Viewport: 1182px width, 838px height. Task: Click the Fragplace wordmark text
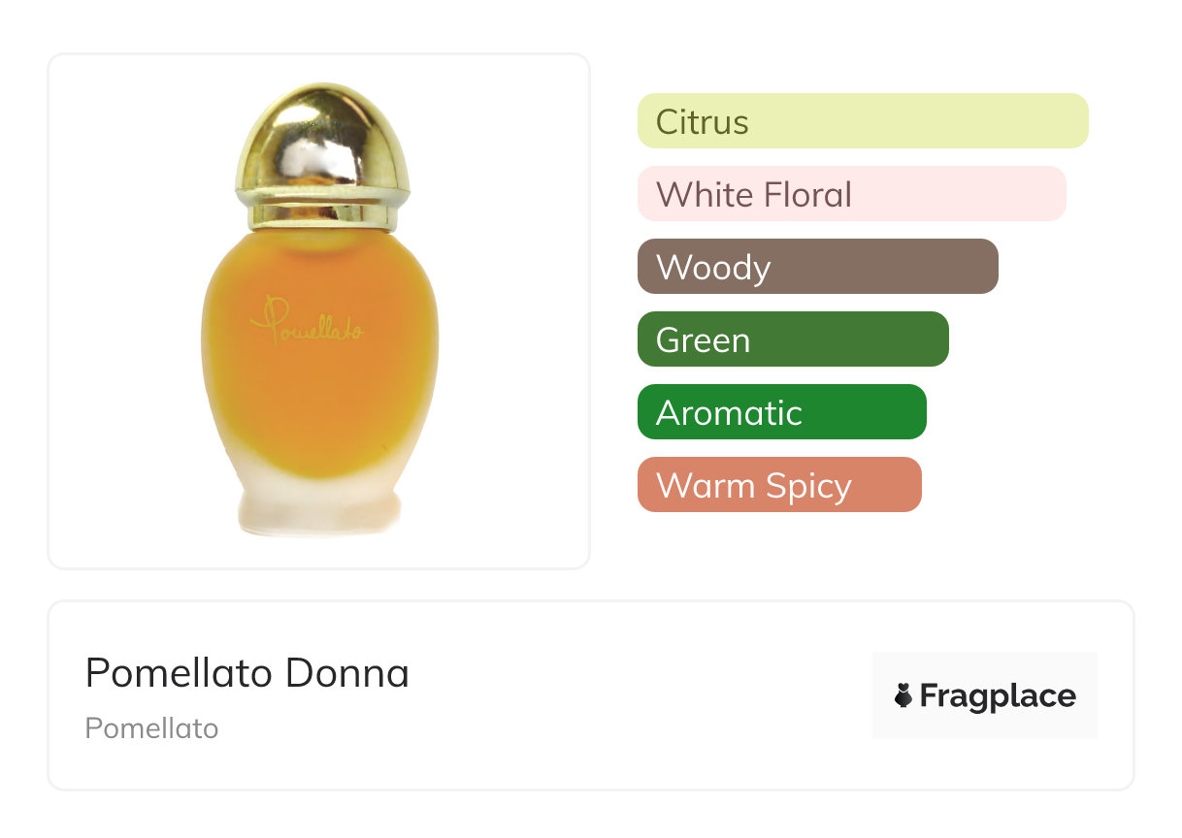coord(997,695)
